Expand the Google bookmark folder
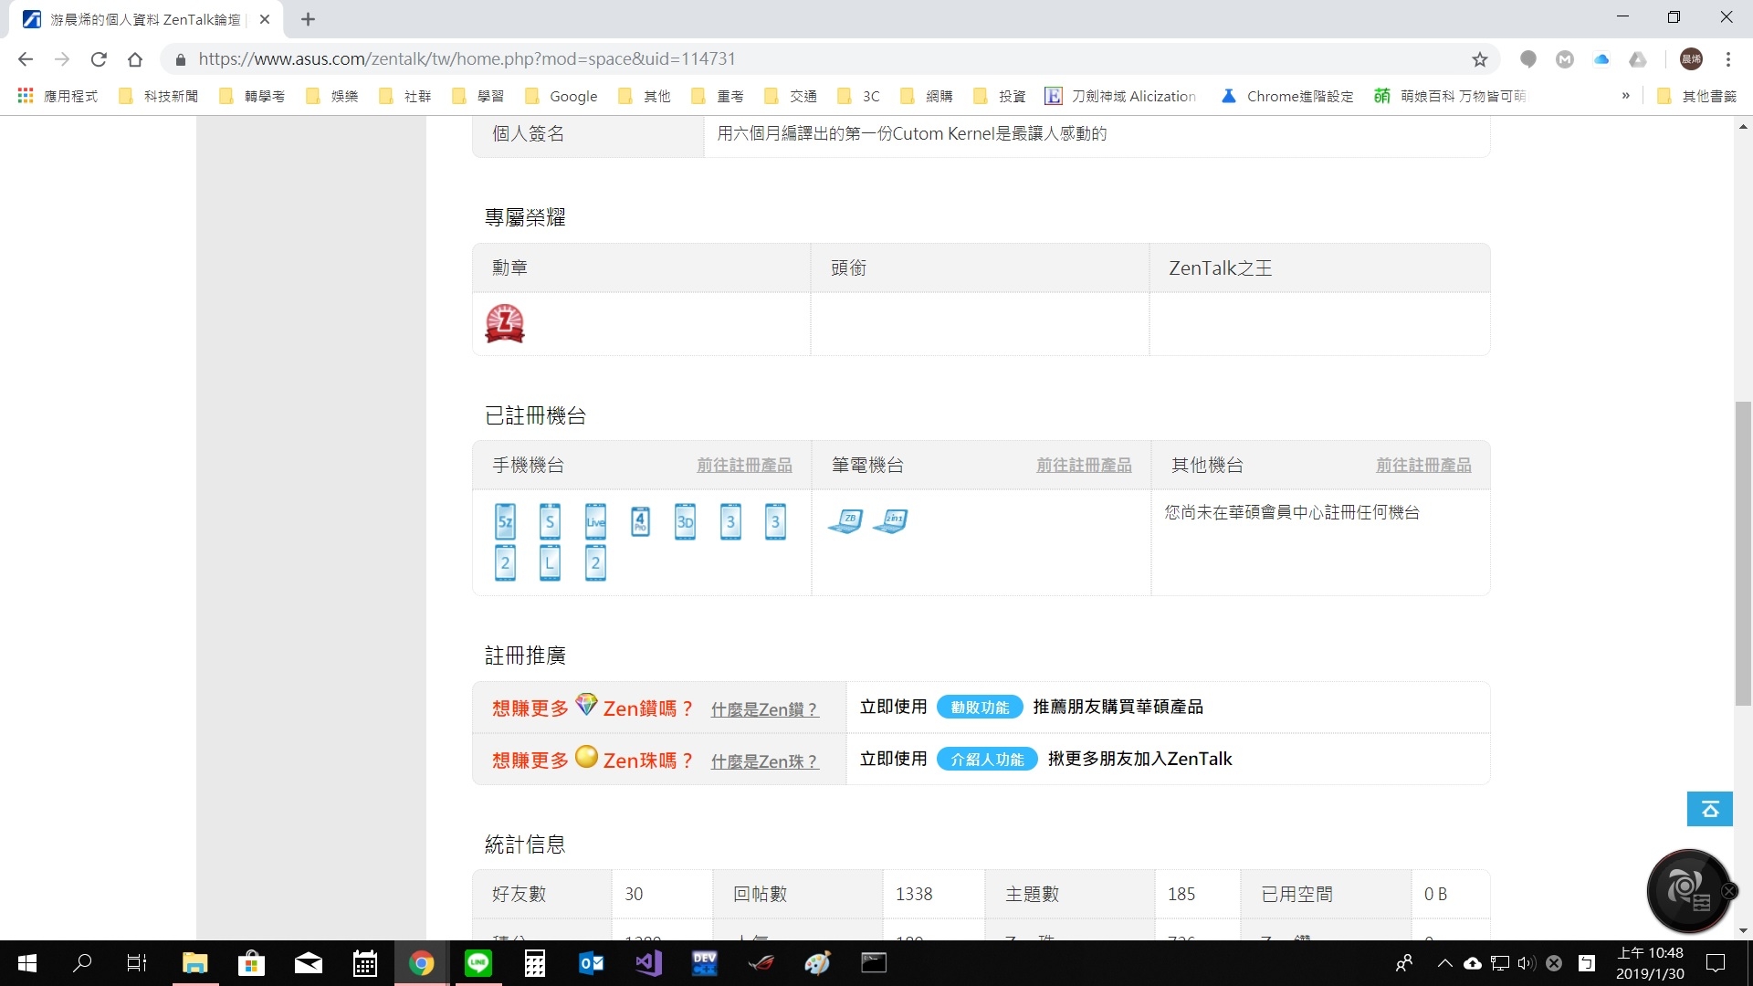 tap(562, 96)
